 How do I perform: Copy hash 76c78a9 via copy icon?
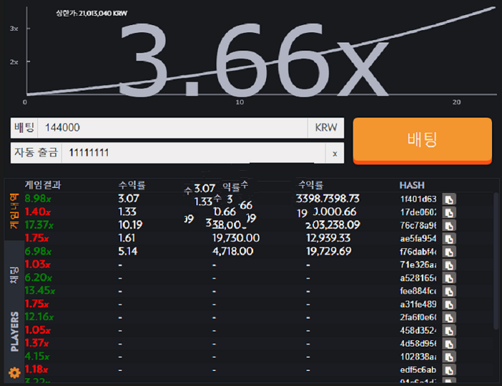pyautogui.click(x=449, y=225)
